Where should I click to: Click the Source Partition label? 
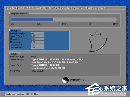tap(17, 59)
